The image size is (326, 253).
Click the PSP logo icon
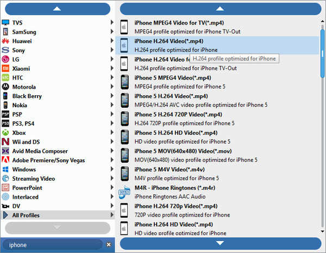click(x=5, y=114)
